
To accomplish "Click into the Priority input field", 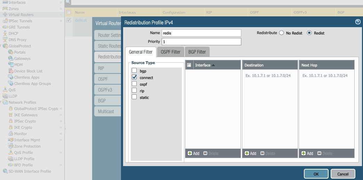I will point(201,41).
